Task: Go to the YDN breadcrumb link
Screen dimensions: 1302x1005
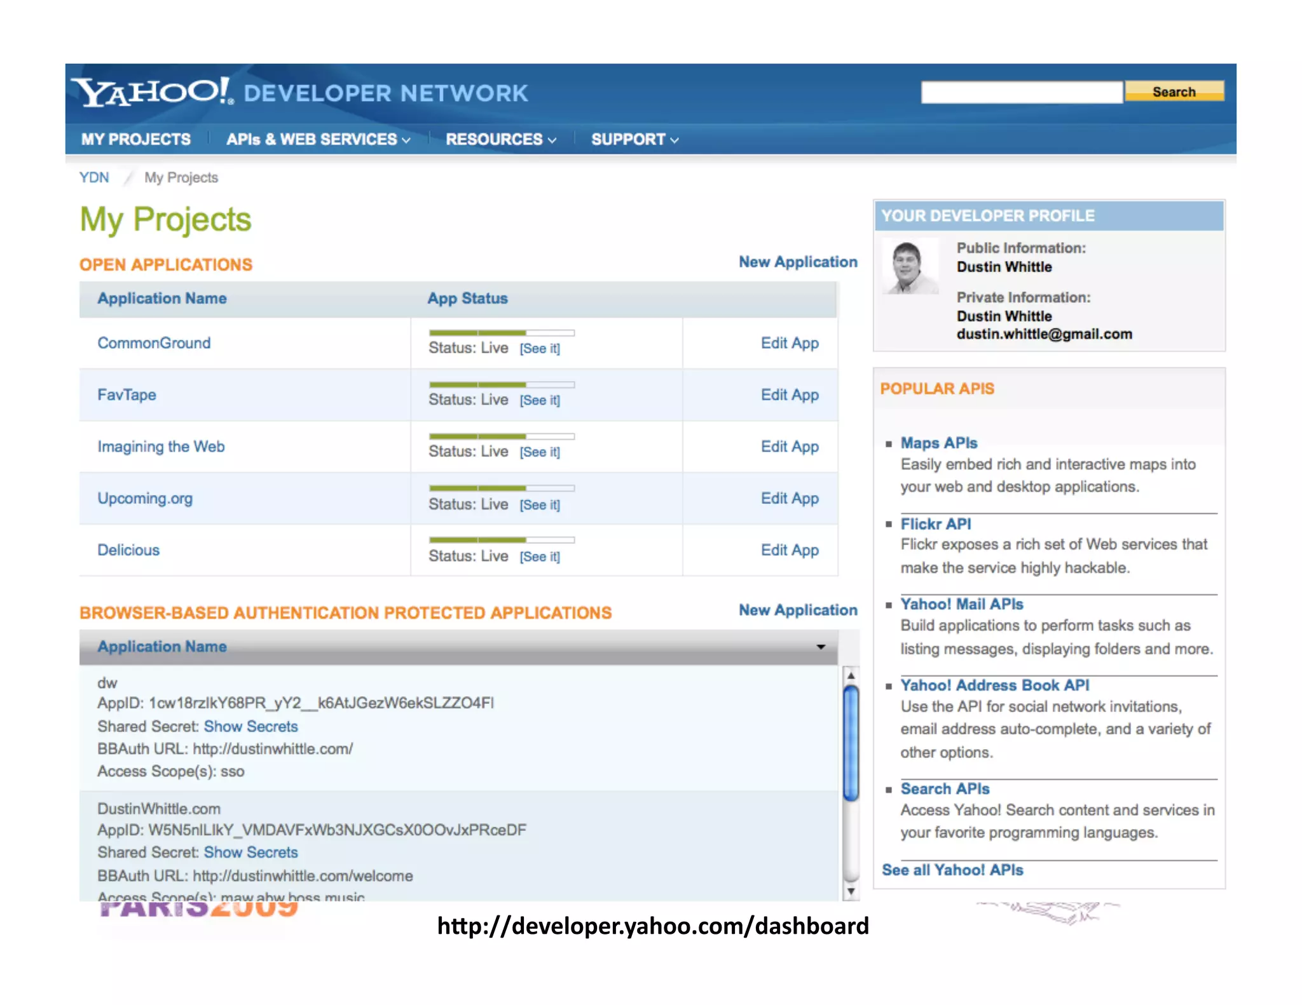Action: point(94,177)
